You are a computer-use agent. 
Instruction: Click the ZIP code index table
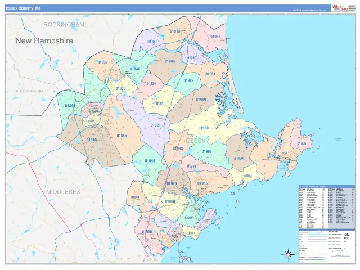(x=326, y=206)
